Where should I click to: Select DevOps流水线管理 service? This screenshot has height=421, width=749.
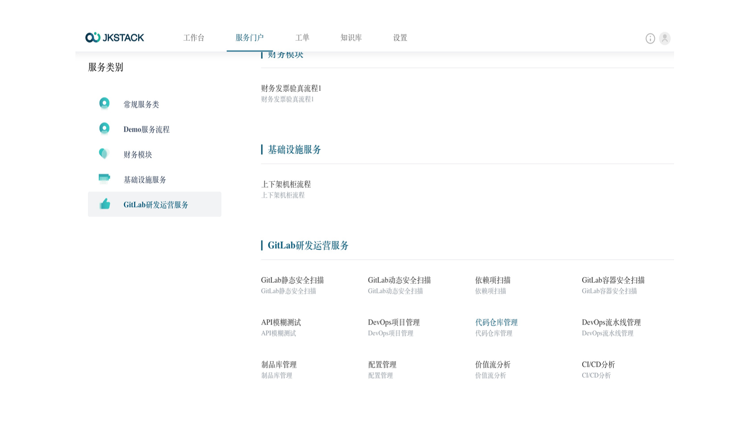(x=611, y=322)
